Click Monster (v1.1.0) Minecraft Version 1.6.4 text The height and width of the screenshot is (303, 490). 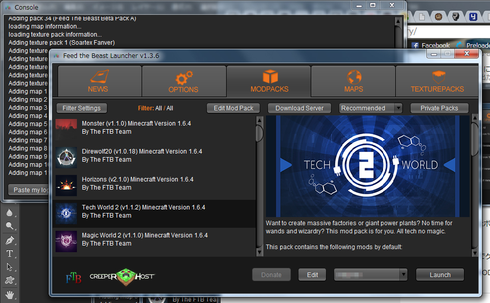[x=136, y=124]
